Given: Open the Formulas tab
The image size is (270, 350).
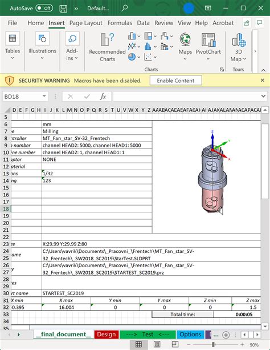Looking at the screenshot, I should tap(120, 23).
